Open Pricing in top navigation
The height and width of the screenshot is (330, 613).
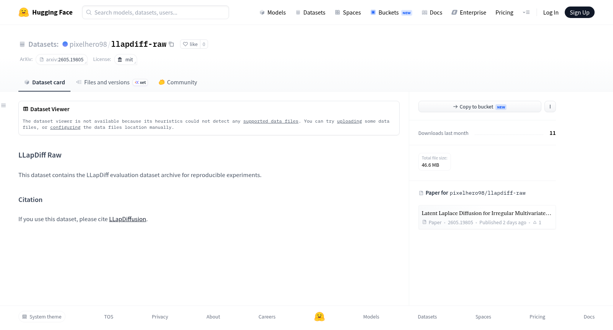point(504,12)
